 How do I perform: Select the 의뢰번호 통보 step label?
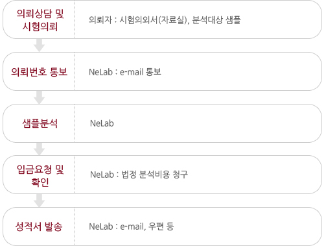40,71
